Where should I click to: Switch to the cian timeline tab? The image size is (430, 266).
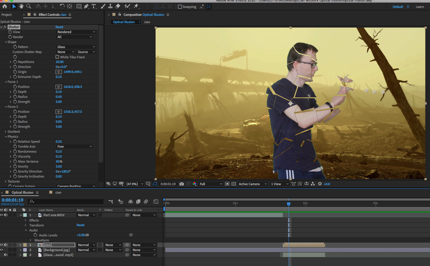click(x=58, y=192)
